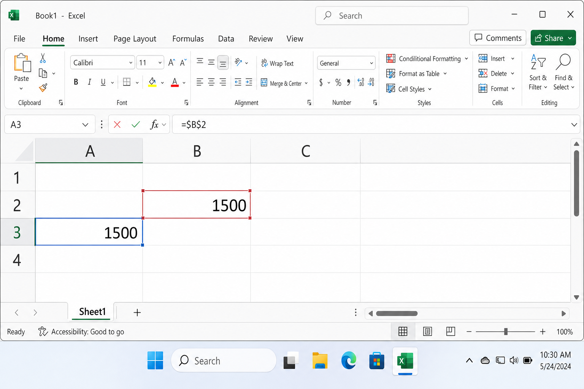Open Cell Styles
The width and height of the screenshot is (584, 389).
409,89
